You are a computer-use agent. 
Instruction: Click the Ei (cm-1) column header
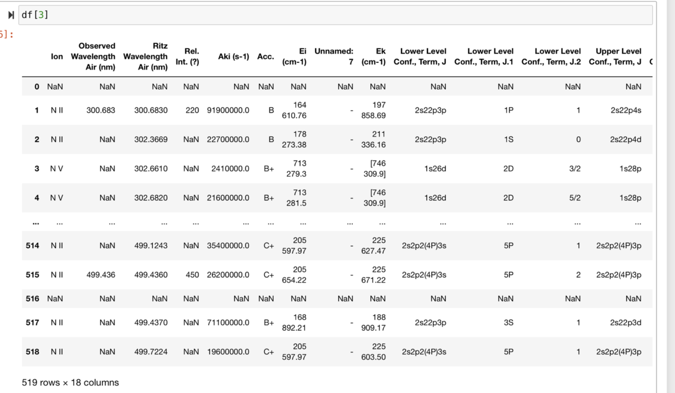(294, 57)
